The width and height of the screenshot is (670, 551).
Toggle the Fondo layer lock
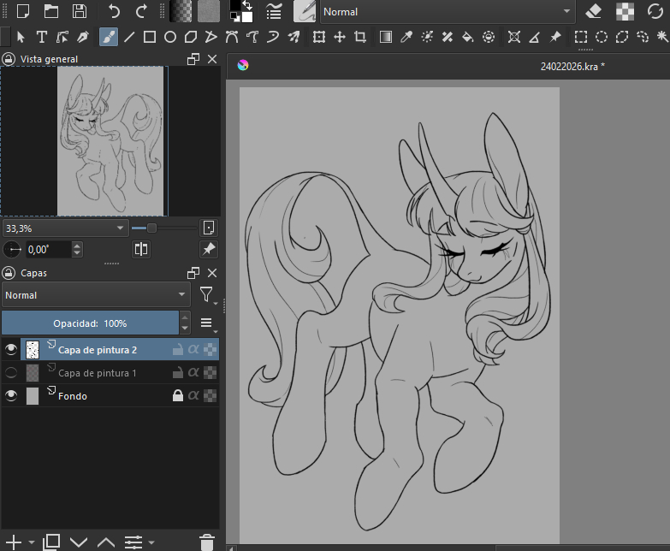tap(178, 396)
